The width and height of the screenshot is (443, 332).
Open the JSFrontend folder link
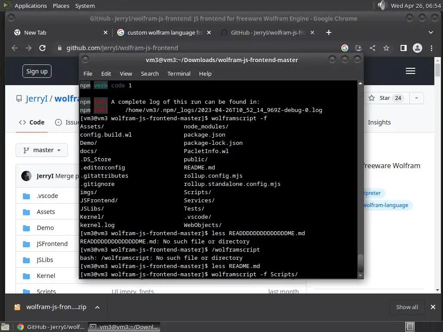pos(52,244)
